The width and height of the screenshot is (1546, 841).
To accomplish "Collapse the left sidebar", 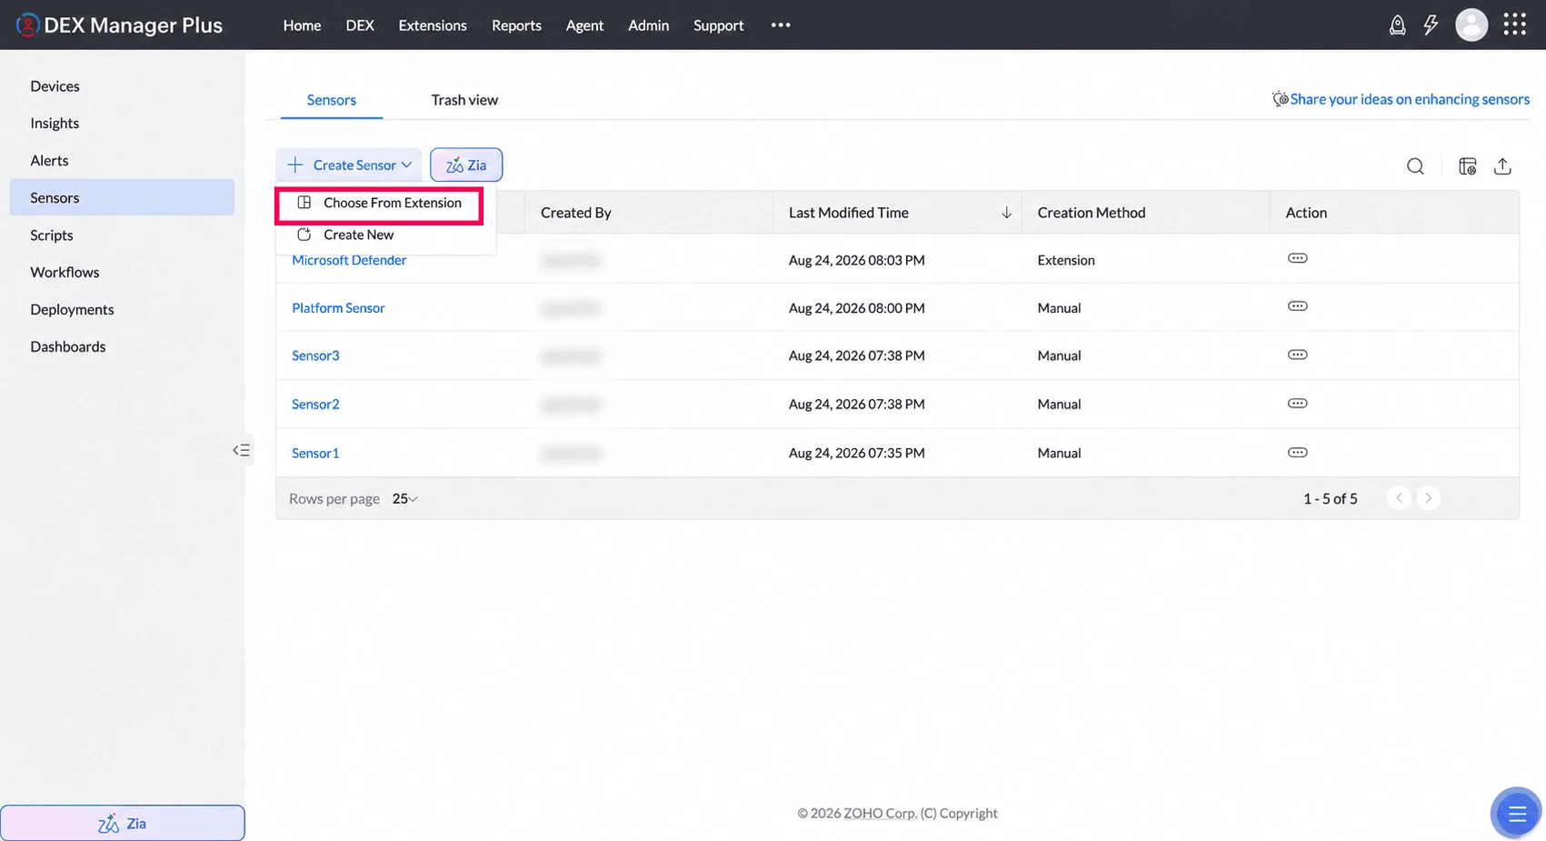I will pos(241,450).
